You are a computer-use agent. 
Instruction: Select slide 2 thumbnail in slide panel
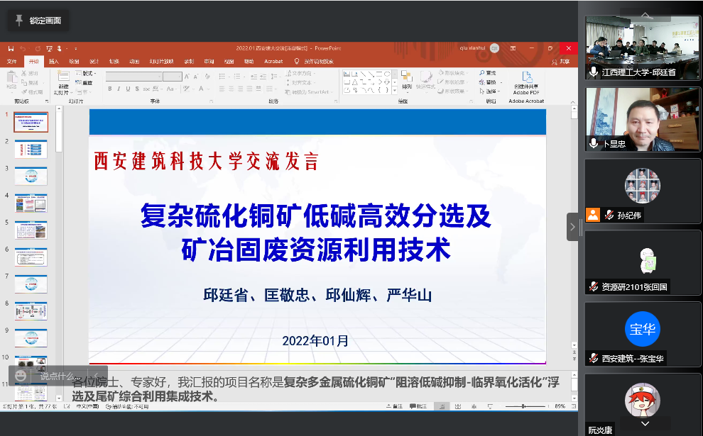pyautogui.click(x=31, y=148)
